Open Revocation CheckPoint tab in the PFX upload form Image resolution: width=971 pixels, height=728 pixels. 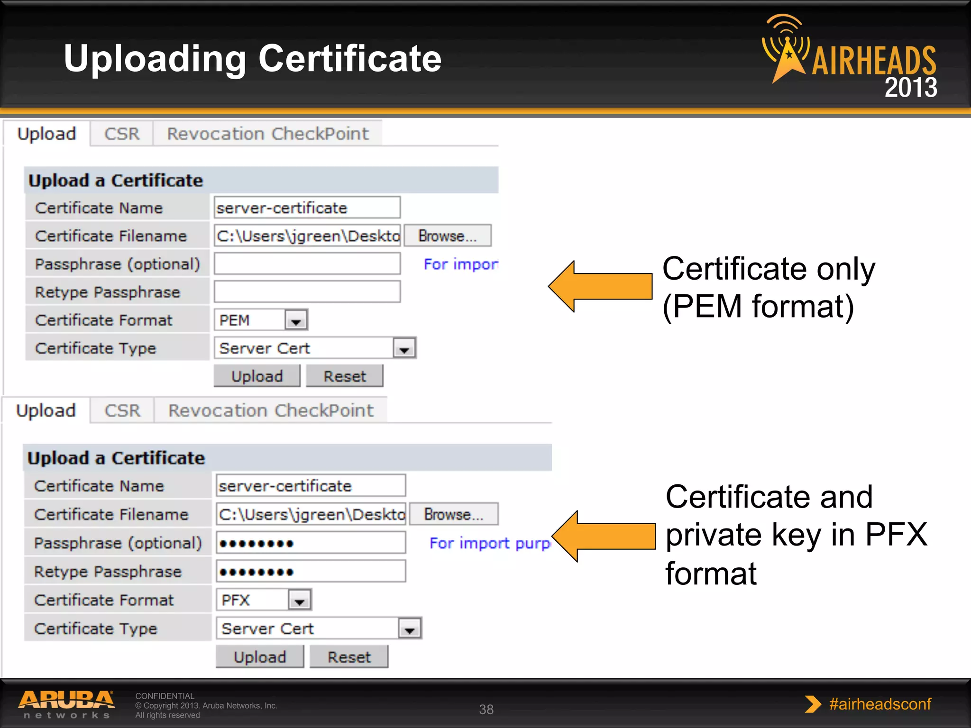271,410
